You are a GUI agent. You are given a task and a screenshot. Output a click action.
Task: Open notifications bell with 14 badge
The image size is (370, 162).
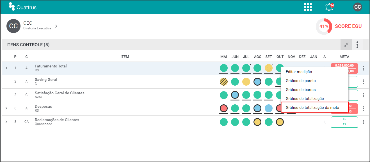coord(329,7)
